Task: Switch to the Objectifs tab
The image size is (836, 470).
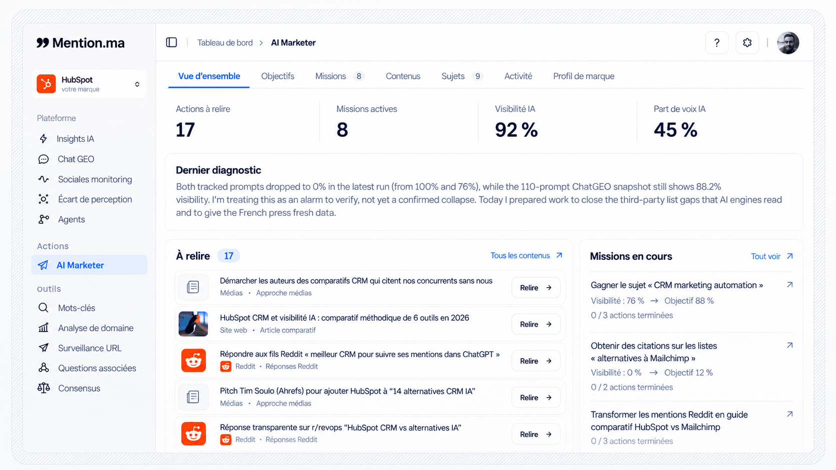Action: click(x=277, y=76)
